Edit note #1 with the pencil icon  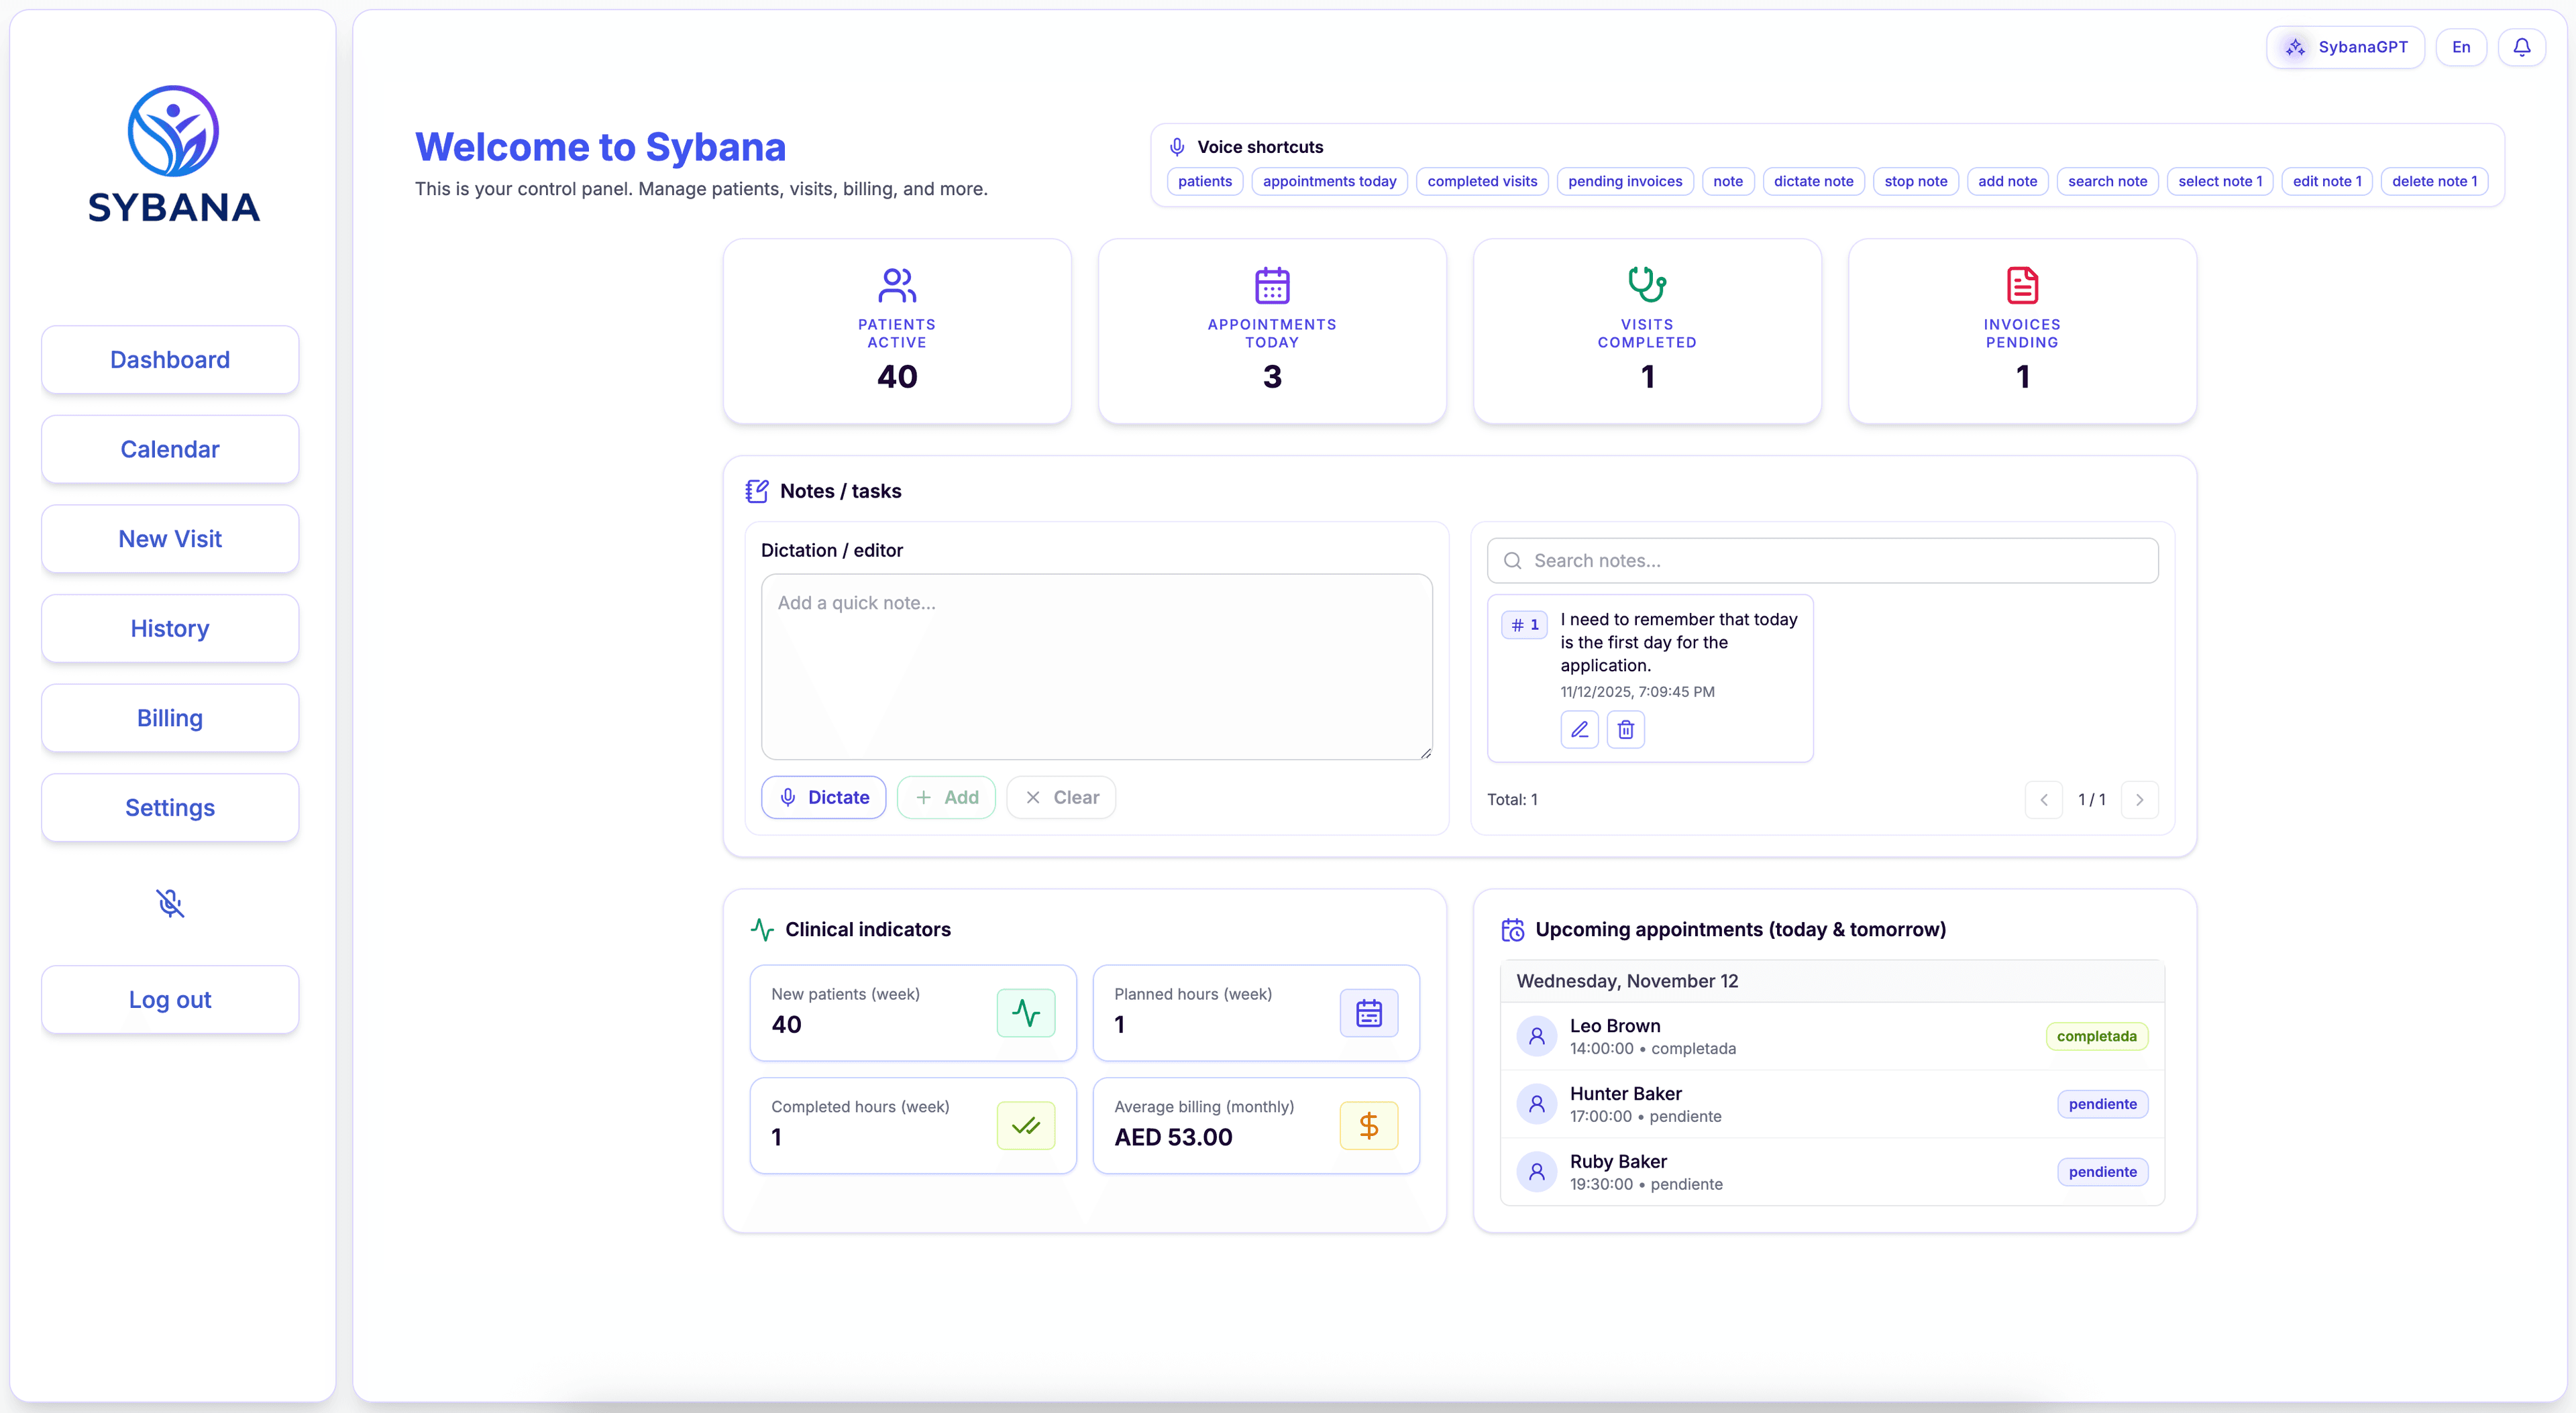click(1580, 729)
